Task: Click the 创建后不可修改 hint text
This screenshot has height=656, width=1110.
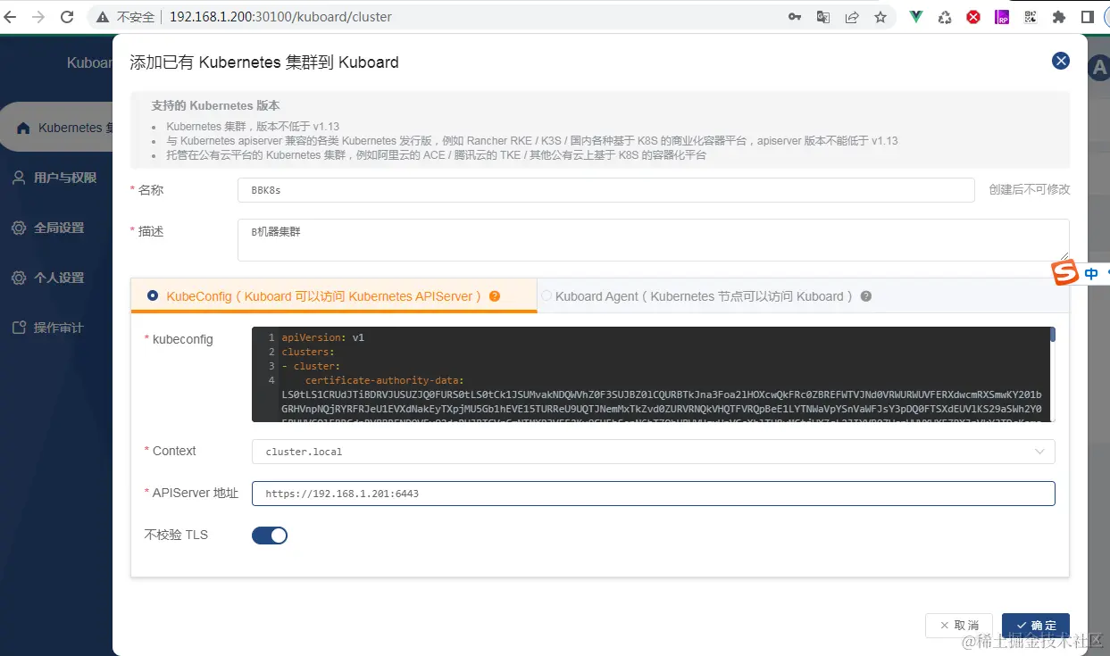Action: pyautogui.click(x=1030, y=190)
